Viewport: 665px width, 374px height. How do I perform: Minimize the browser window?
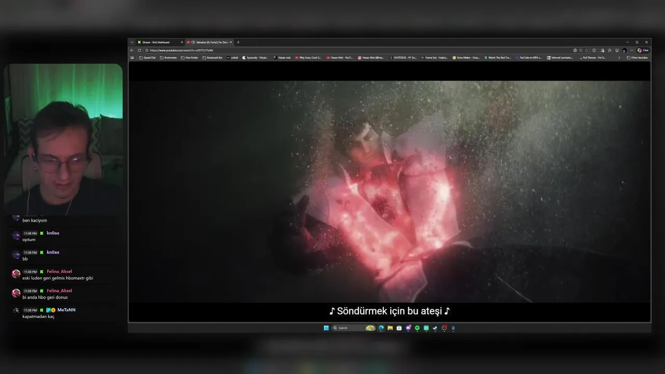(x=628, y=42)
